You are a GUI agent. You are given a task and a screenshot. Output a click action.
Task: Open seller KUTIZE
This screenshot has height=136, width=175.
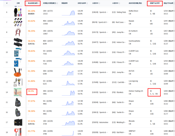click(132, 71)
